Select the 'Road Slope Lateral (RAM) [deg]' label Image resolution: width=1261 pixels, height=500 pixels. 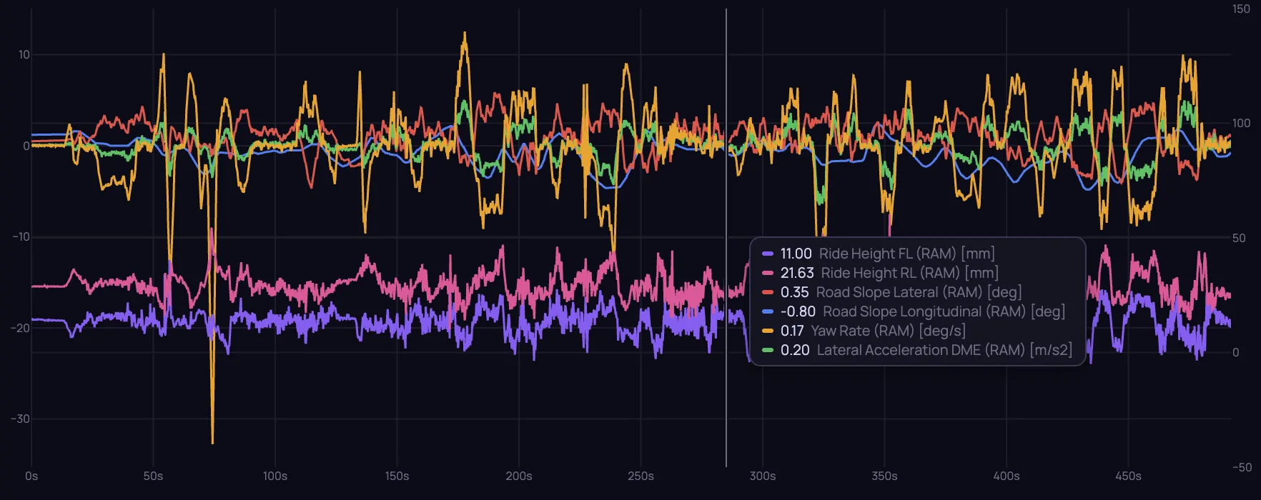pyautogui.click(x=919, y=292)
